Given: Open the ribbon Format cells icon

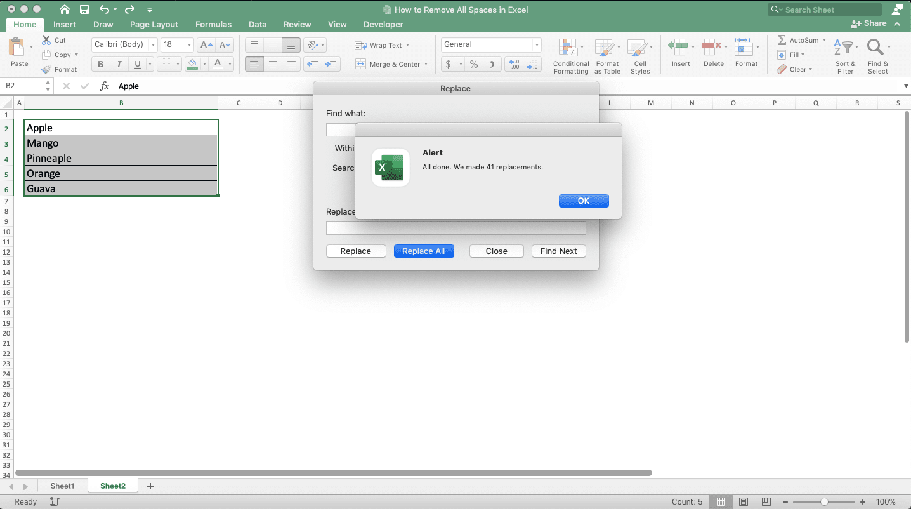Looking at the screenshot, I should (x=743, y=47).
